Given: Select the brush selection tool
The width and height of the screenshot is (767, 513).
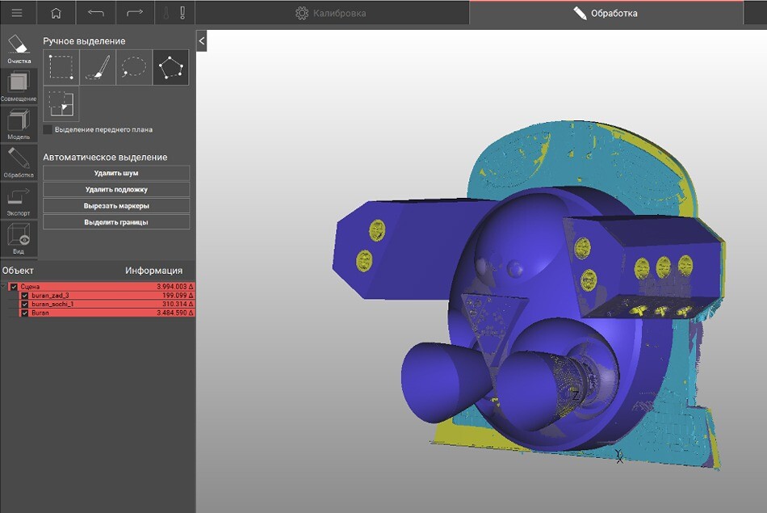Looking at the screenshot, I should (98, 68).
